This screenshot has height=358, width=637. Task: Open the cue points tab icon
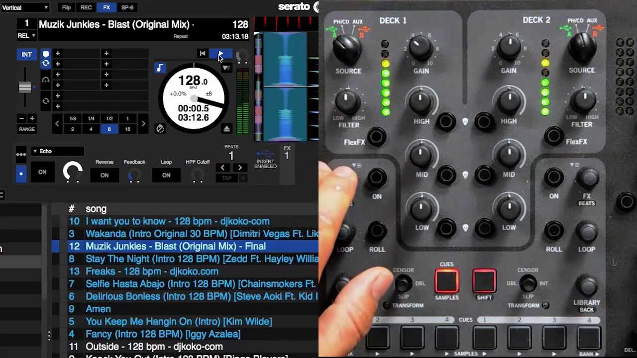[x=46, y=54]
